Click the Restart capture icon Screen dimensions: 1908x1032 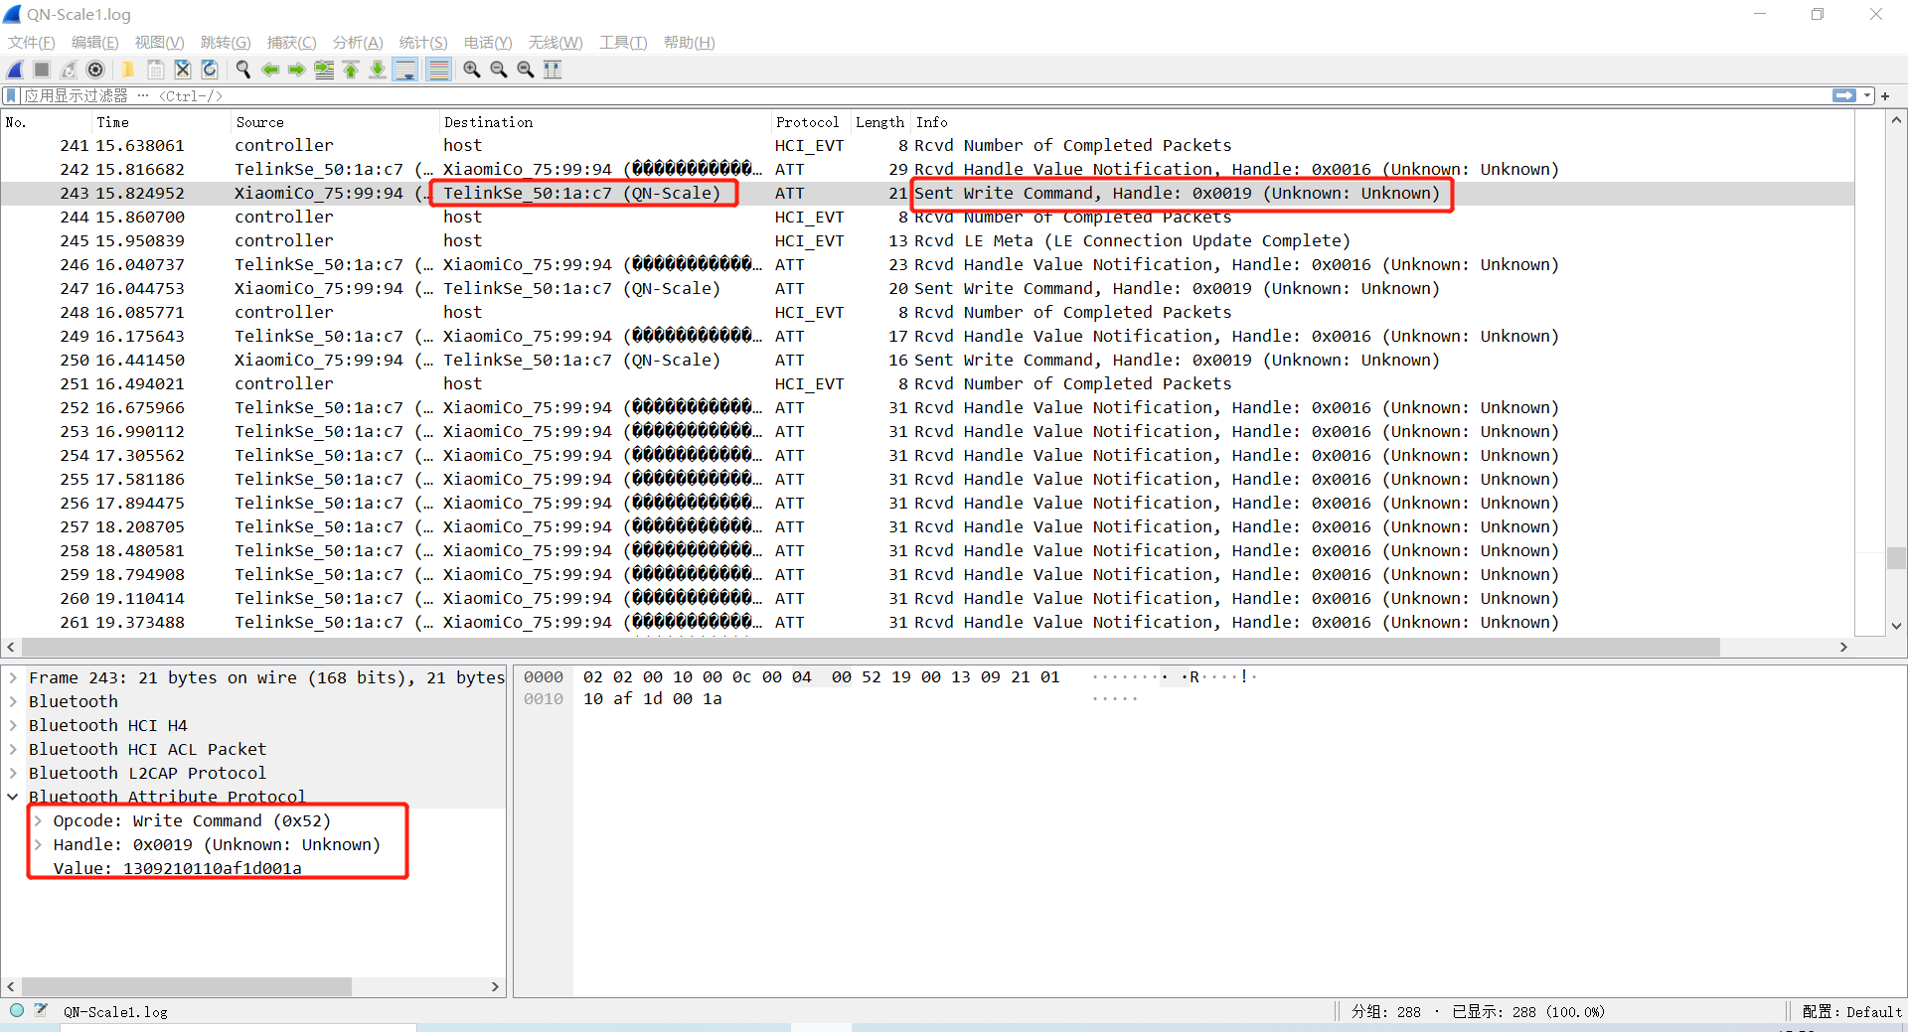(69, 70)
